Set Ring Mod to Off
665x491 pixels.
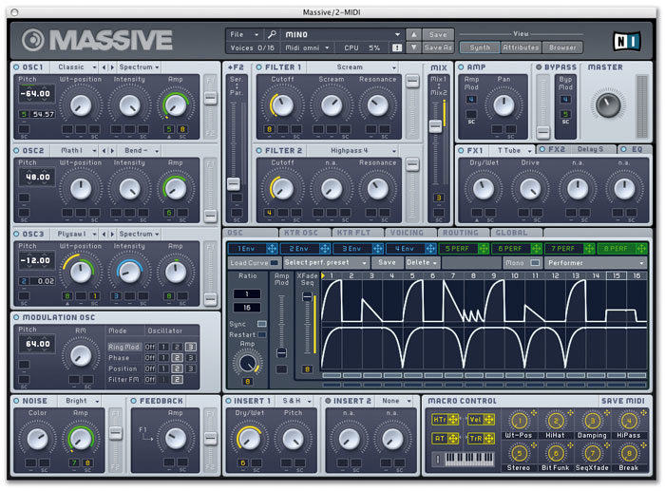click(150, 347)
